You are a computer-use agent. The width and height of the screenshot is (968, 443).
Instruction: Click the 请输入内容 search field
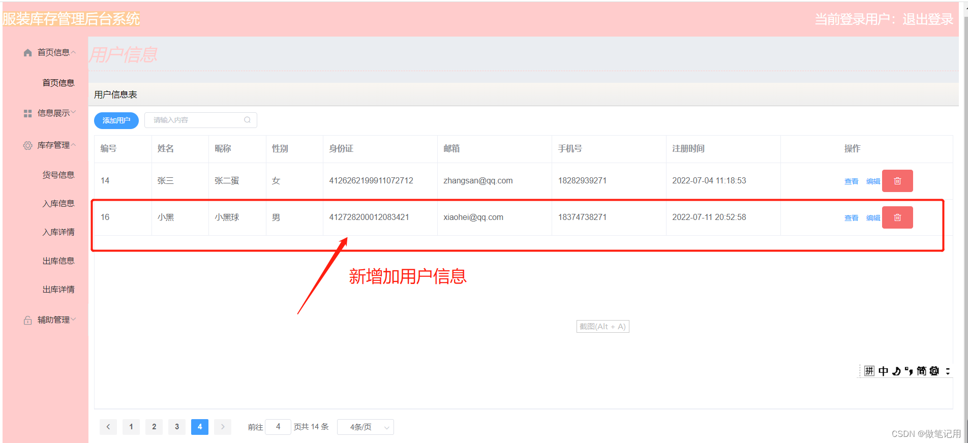point(201,120)
